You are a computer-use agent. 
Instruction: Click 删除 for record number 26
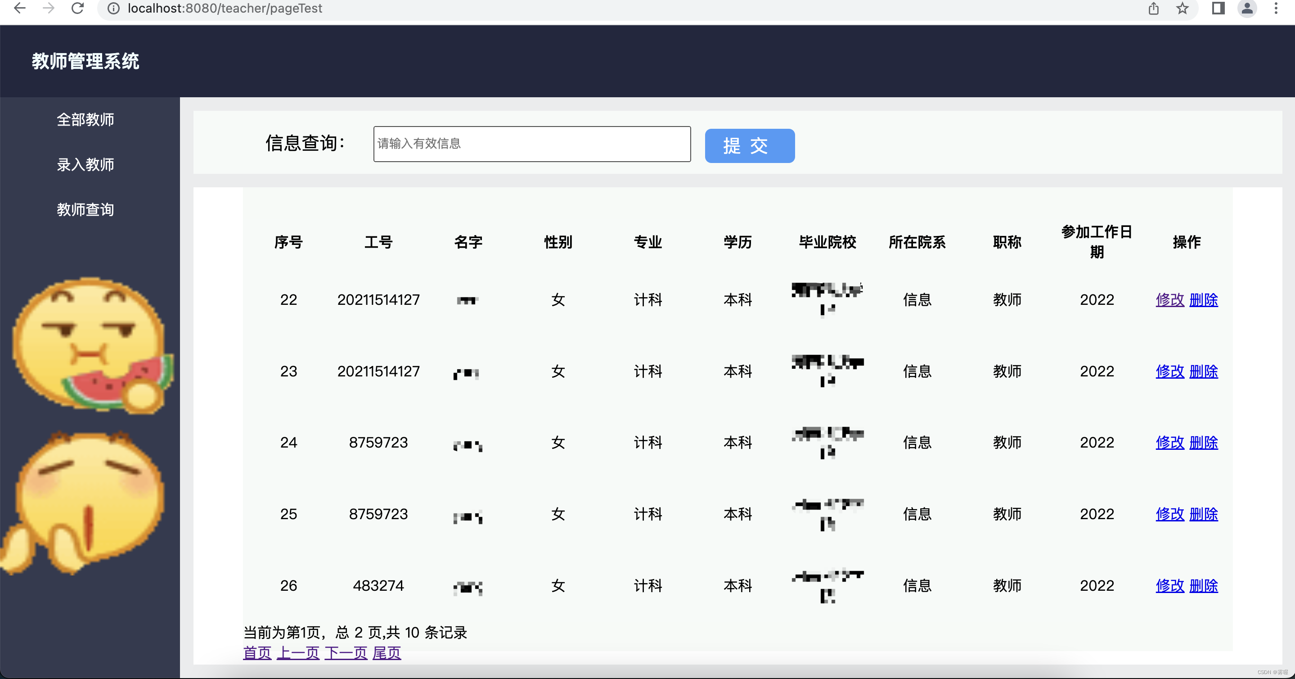click(1204, 585)
